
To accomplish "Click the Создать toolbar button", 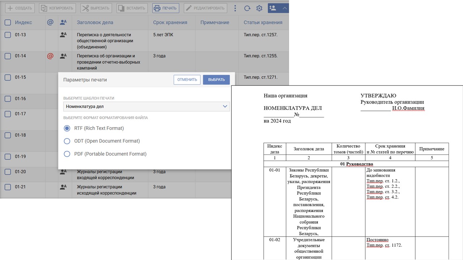I will coord(20,8).
